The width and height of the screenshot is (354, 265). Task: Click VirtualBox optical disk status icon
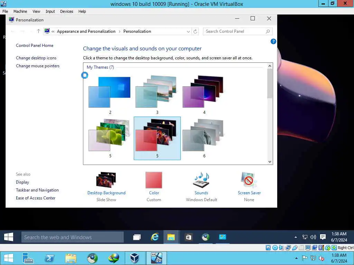(275, 248)
